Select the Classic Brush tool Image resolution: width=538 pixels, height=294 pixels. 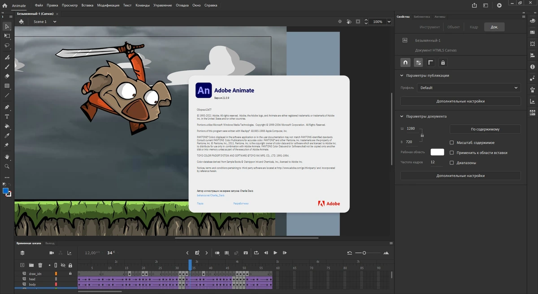point(7,67)
